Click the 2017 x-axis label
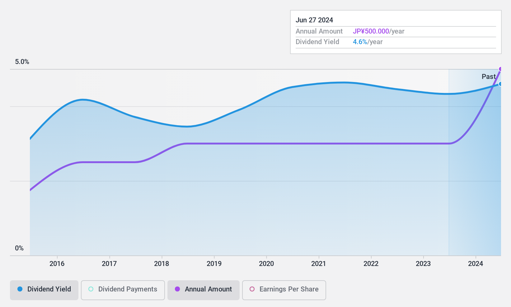The image size is (511, 307). [109, 264]
